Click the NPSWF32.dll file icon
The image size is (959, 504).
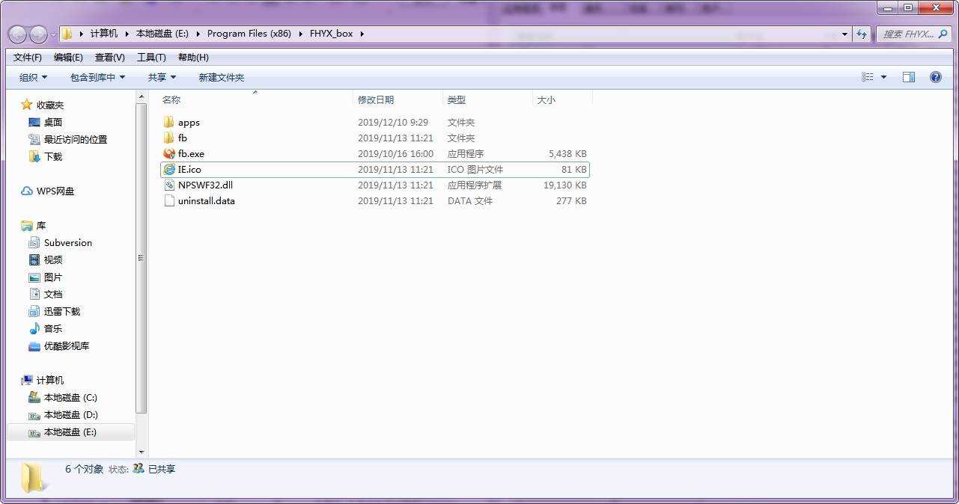pos(169,185)
